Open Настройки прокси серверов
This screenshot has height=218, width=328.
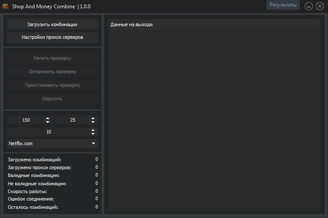tap(52, 37)
